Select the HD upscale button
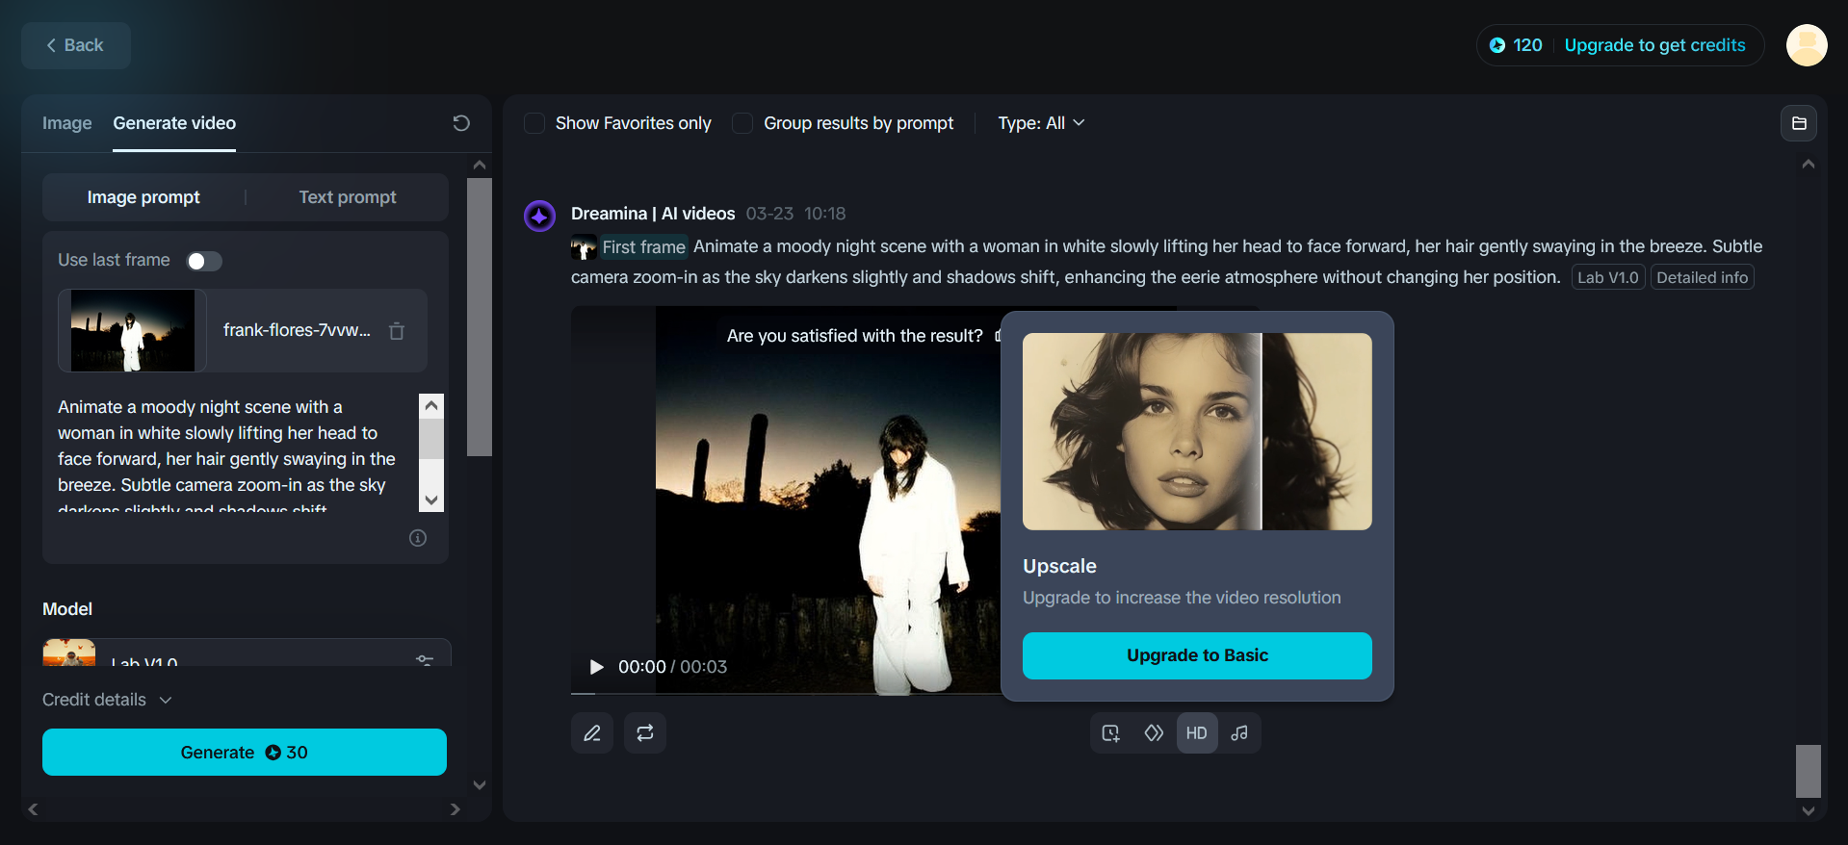The width and height of the screenshot is (1848, 845). 1197,733
